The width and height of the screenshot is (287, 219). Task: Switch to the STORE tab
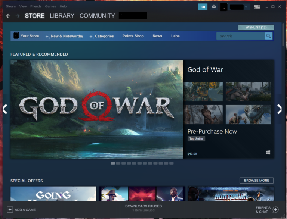click(35, 16)
